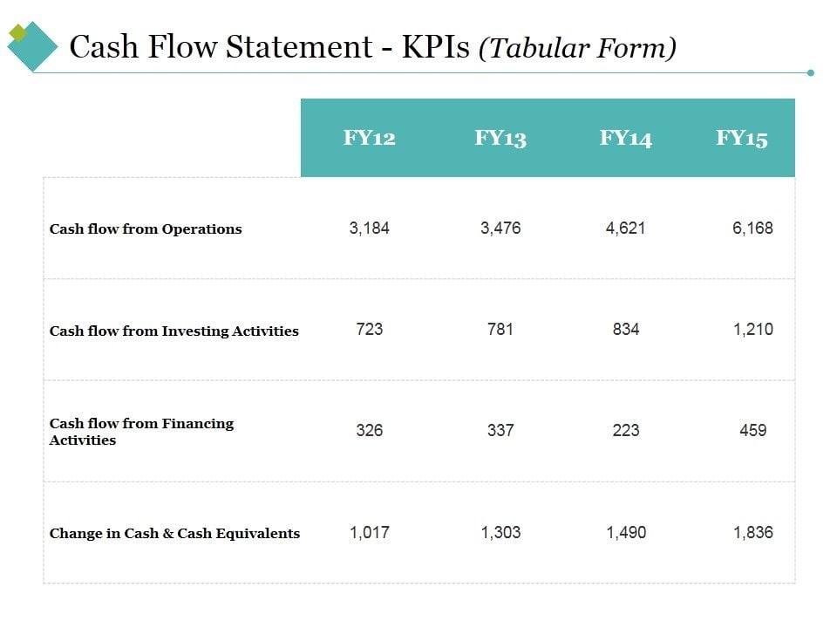Click the teal diamond logo icon
The height and width of the screenshot is (628, 837).
coord(35,50)
